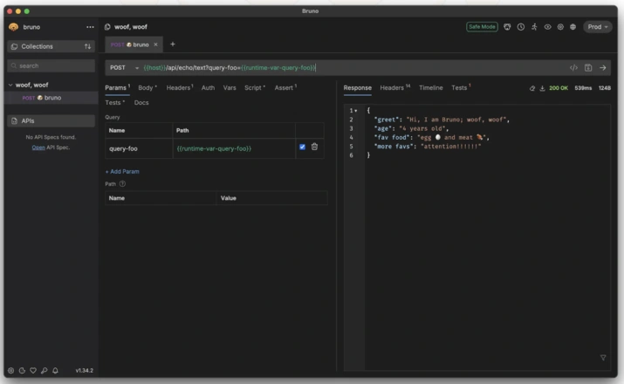624x384 pixels.
Task: Close the bruno request tab
Action: click(155, 45)
